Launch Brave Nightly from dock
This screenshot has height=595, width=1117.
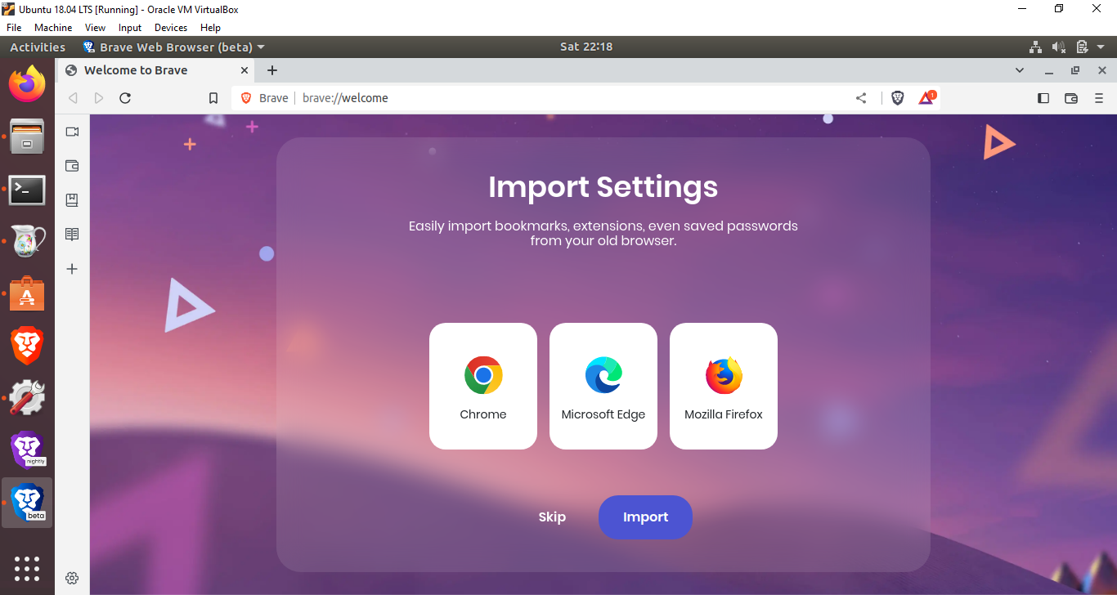point(28,450)
